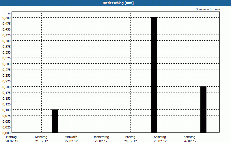The height and width of the screenshot is (144, 231).
Task: Click the 0,450 y-axis value
Action: (6, 29)
